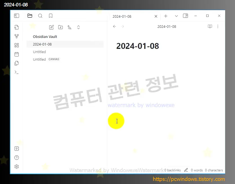235x184 pixels.
Task: Open the Search tab icon
Action: pos(40,16)
